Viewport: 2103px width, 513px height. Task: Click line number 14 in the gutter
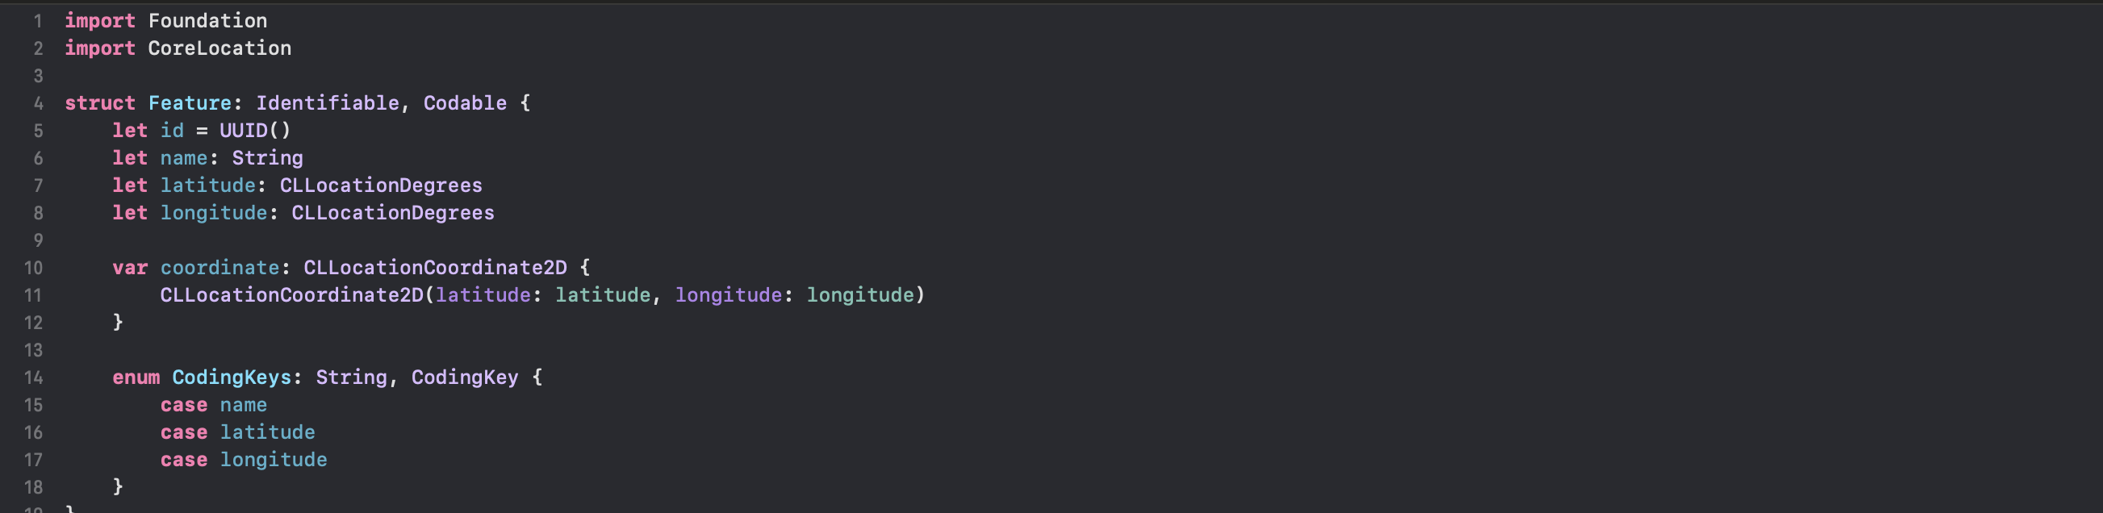[x=32, y=377]
